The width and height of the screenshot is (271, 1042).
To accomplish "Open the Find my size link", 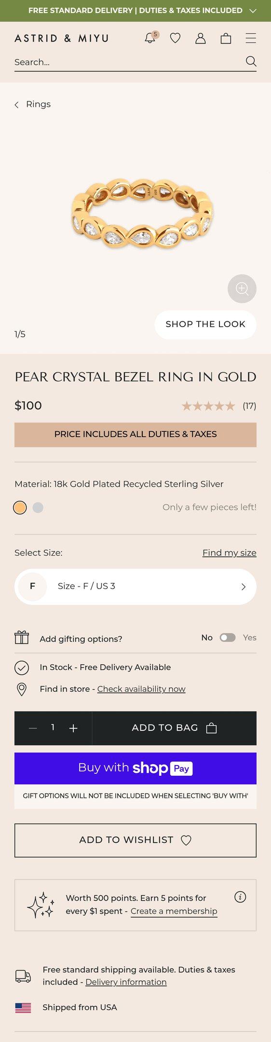I will pyautogui.click(x=230, y=553).
